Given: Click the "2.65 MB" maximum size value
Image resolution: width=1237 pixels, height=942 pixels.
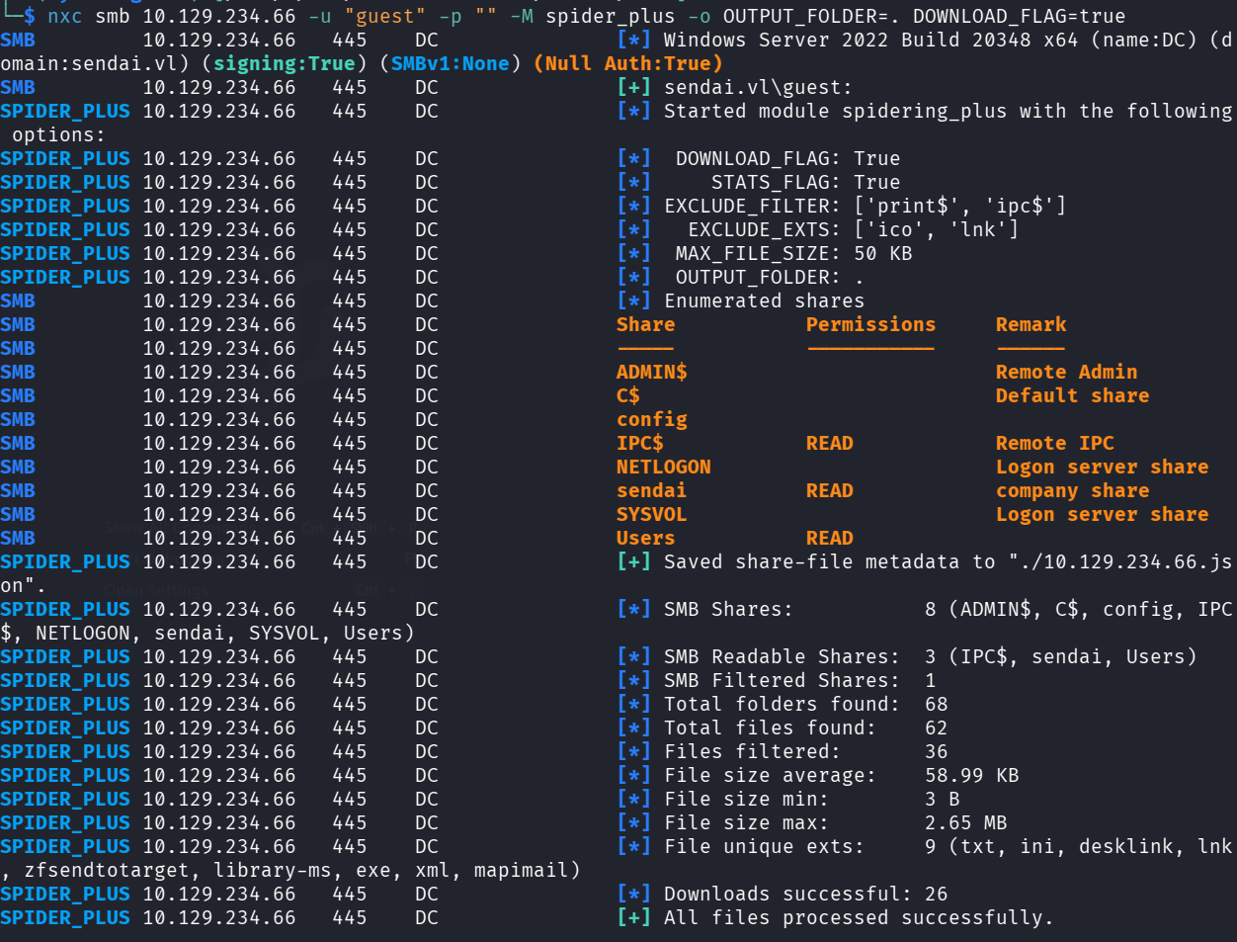Looking at the screenshot, I should (966, 822).
